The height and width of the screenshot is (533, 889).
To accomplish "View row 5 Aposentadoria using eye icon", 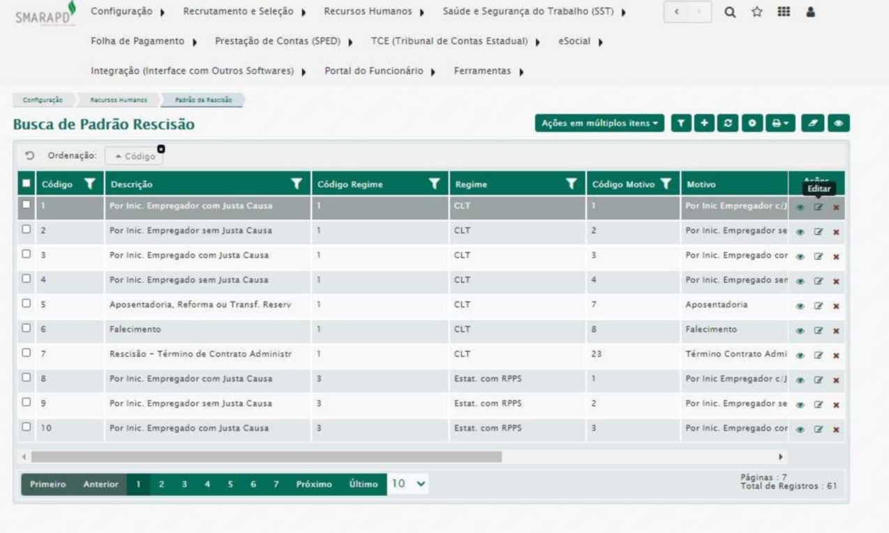I will (800, 306).
